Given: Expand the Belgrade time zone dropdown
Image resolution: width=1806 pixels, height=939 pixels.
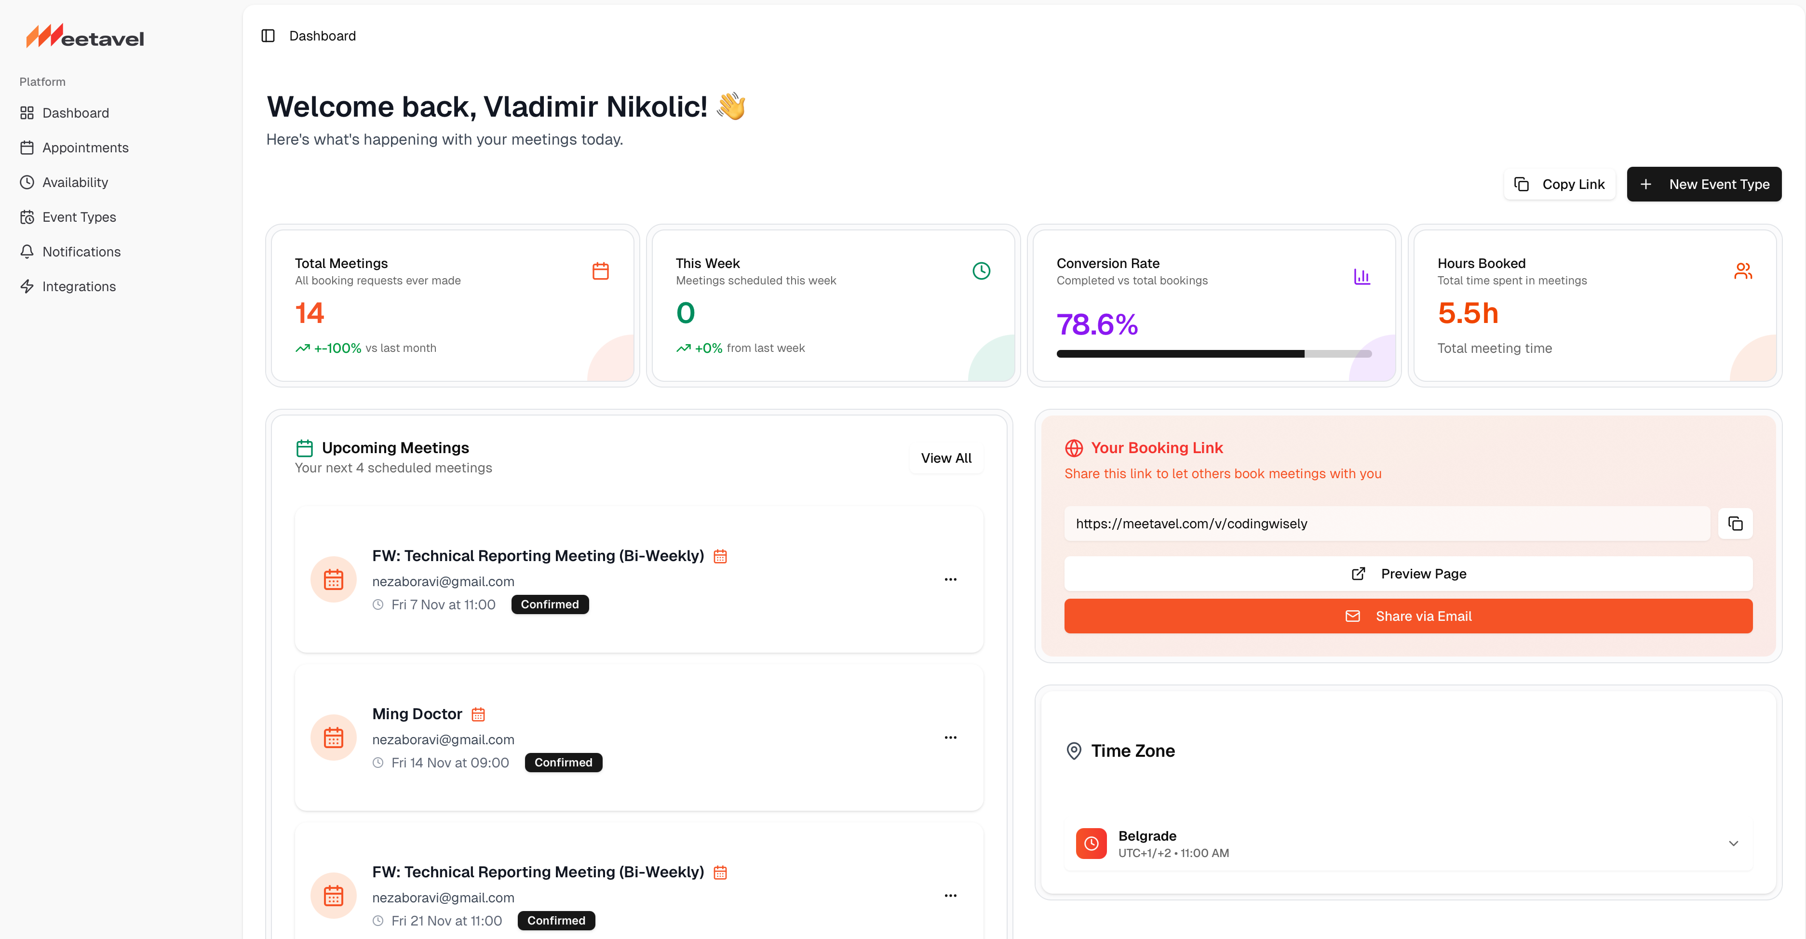Looking at the screenshot, I should point(1734,843).
